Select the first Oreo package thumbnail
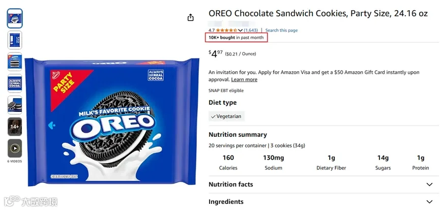 coord(15,18)
